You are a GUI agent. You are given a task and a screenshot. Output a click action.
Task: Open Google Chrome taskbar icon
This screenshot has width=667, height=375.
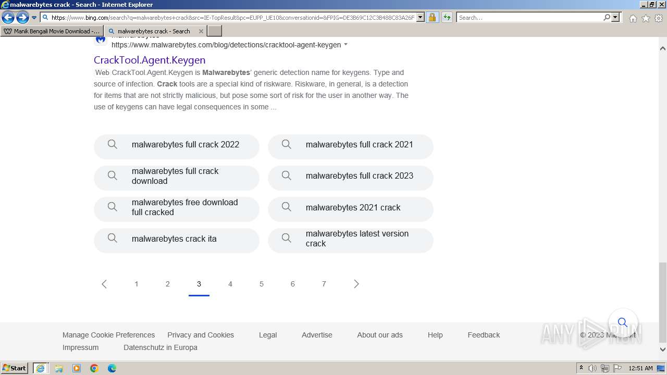[x=94, y=368]
